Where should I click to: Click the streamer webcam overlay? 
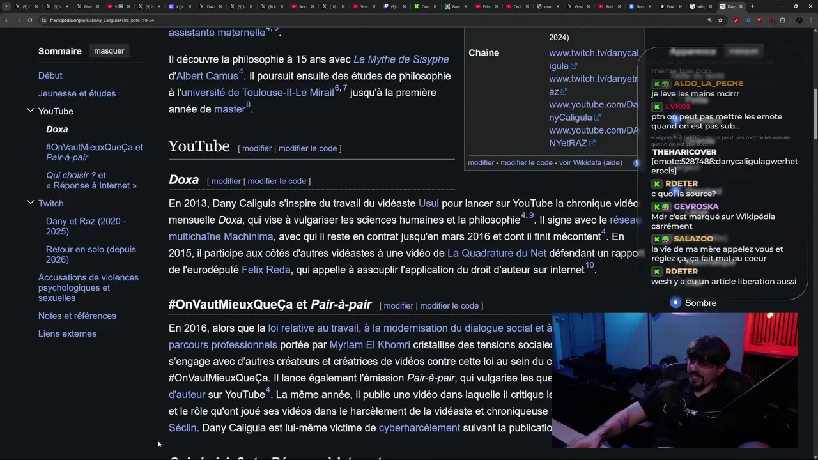point(675,380)
